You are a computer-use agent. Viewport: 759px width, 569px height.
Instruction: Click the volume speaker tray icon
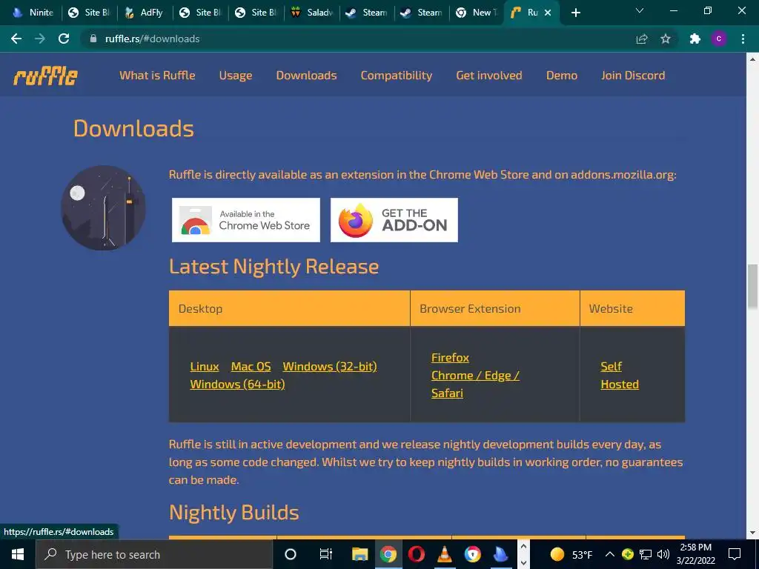coord(663,554)
